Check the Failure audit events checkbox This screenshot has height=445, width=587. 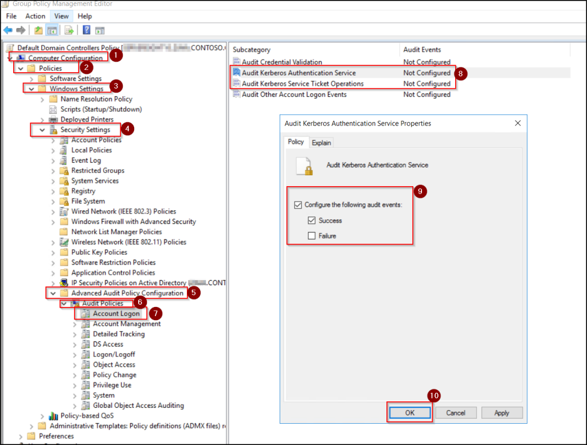coord(312,235)
